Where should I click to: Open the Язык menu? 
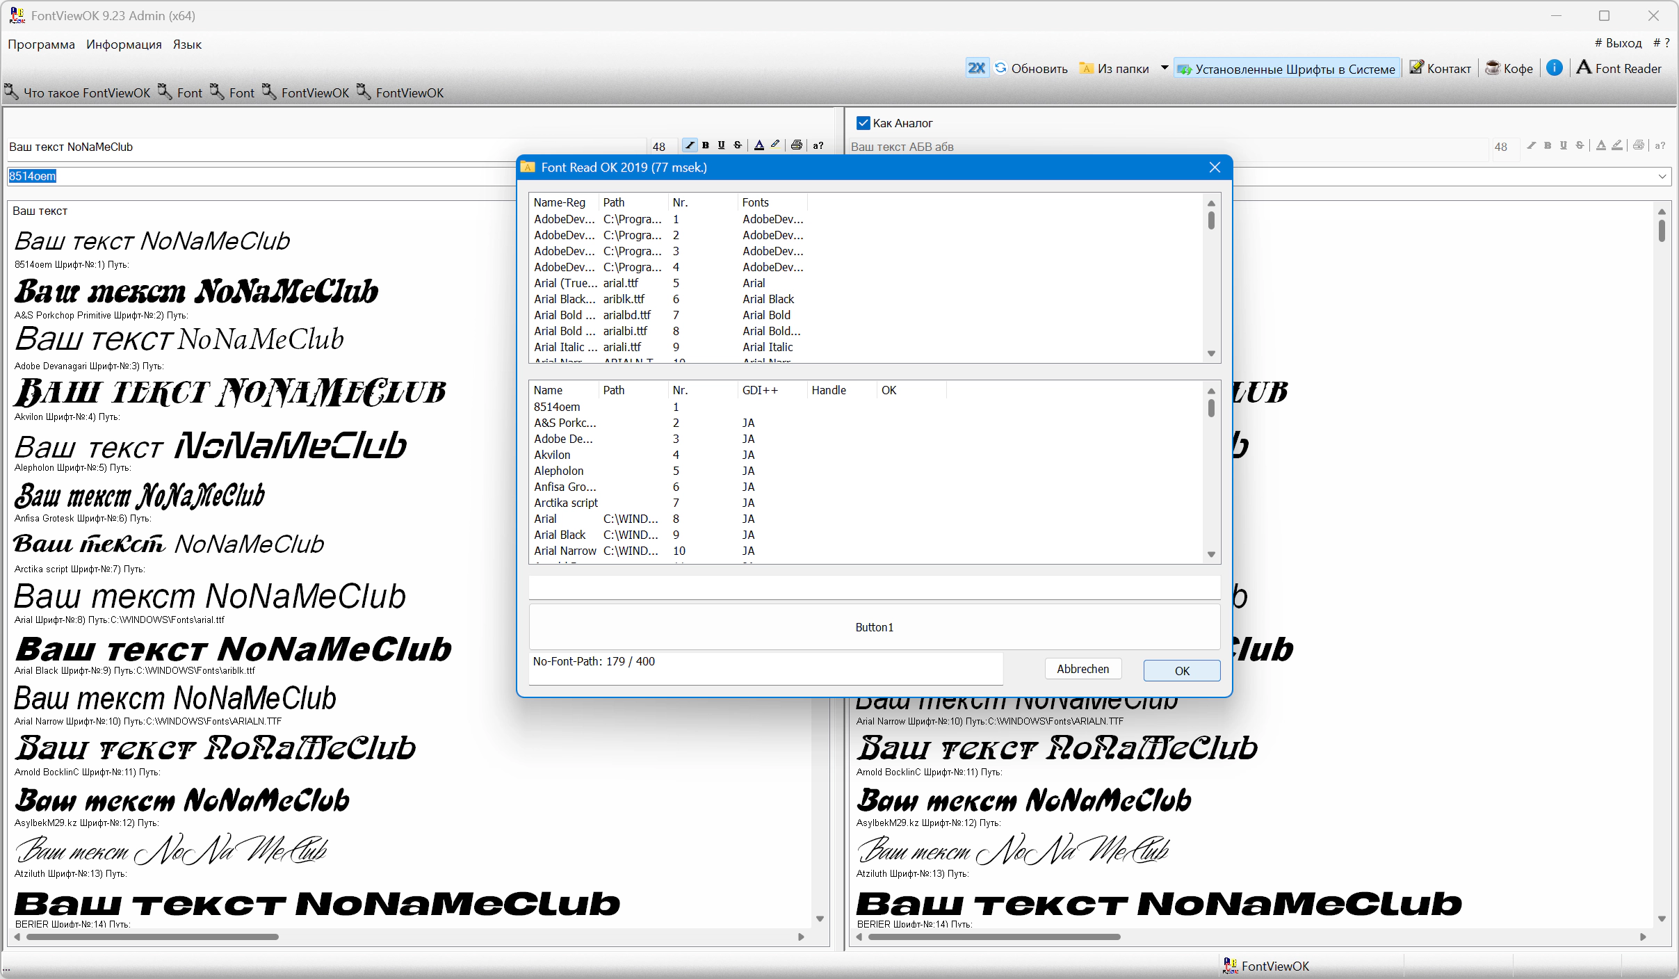187,44
